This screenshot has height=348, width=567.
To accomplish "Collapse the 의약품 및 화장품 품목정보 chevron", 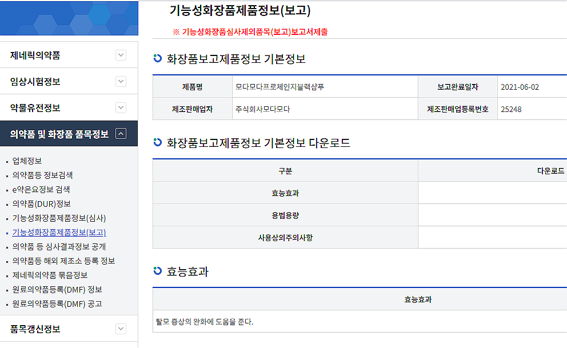I will (x=121, y=134).
